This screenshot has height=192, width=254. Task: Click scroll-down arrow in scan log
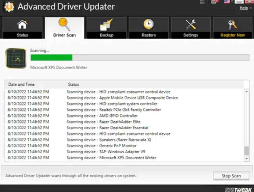(247, 159)
